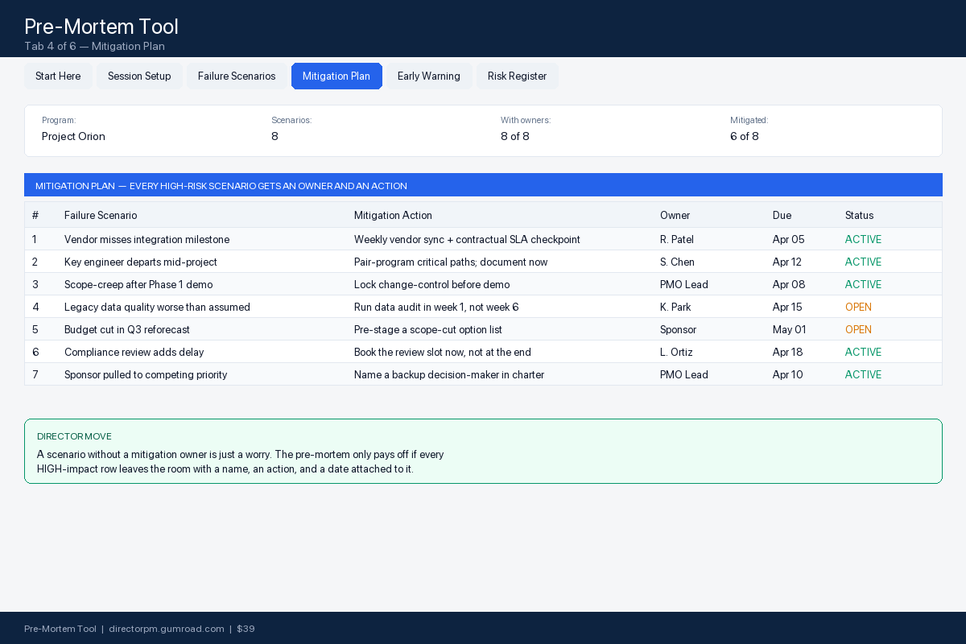966x644 pixels.
Task: Click PMO Lead in the scope-creep row
Action: (x=684, y=285)
